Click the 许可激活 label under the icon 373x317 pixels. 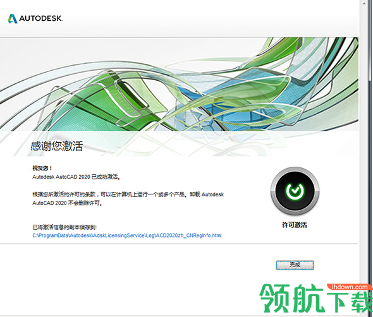coord(295,225)
